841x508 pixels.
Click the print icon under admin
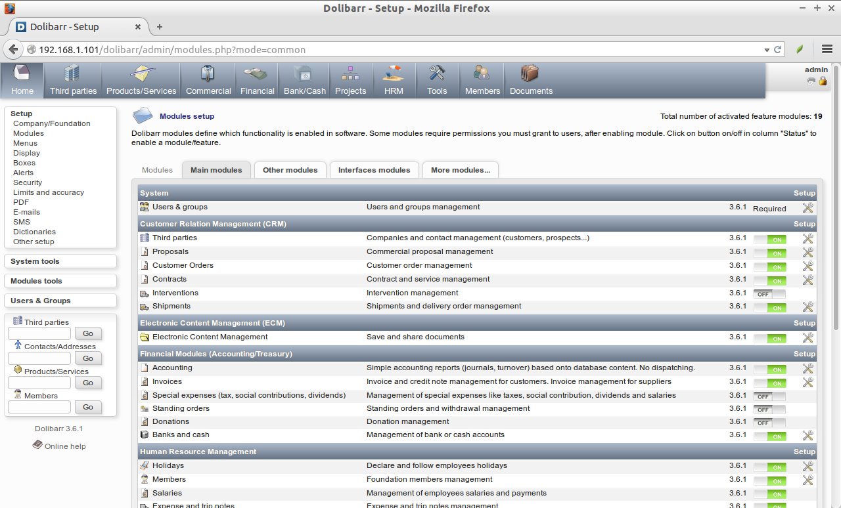(811, 81)
